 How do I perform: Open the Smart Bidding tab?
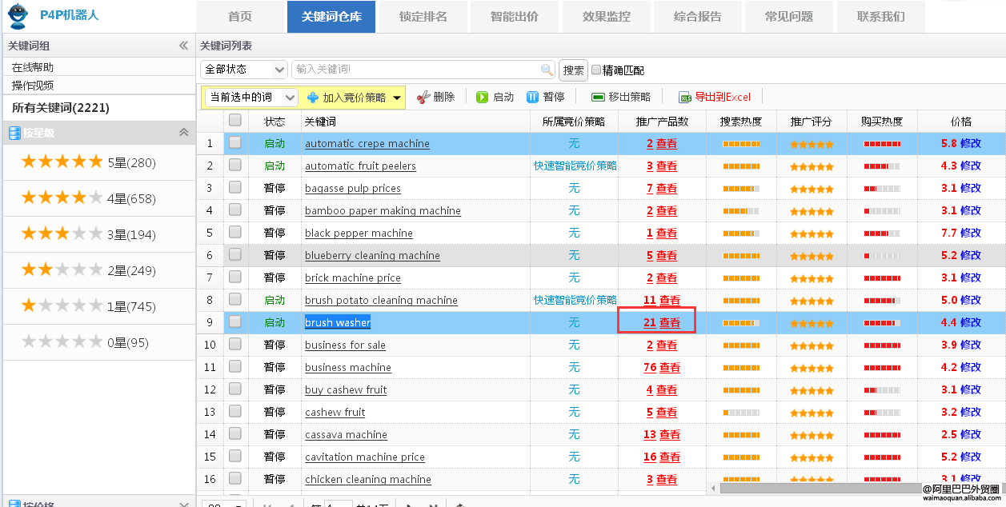pyautogui.click(x=515, y=17)
